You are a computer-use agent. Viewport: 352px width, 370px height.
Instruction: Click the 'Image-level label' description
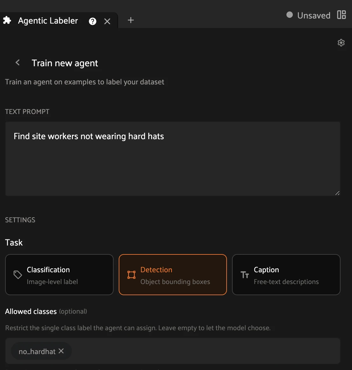[x=52, y=282]
